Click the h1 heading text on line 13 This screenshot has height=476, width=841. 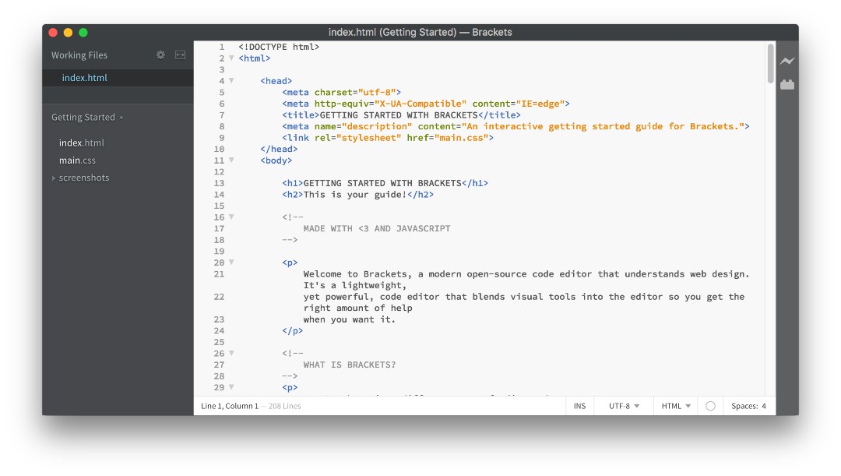(x=382, y=183)
